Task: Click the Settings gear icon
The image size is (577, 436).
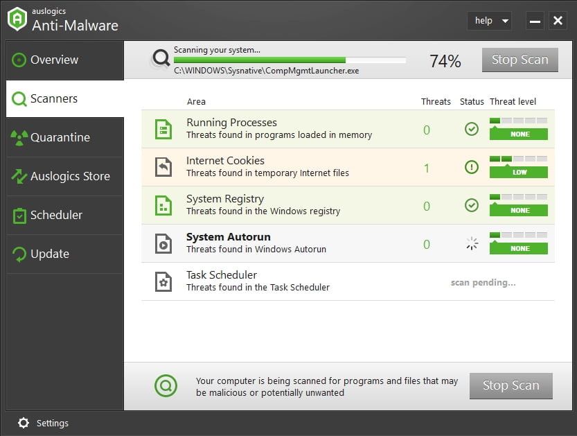Action: click(x=24, y=423)
